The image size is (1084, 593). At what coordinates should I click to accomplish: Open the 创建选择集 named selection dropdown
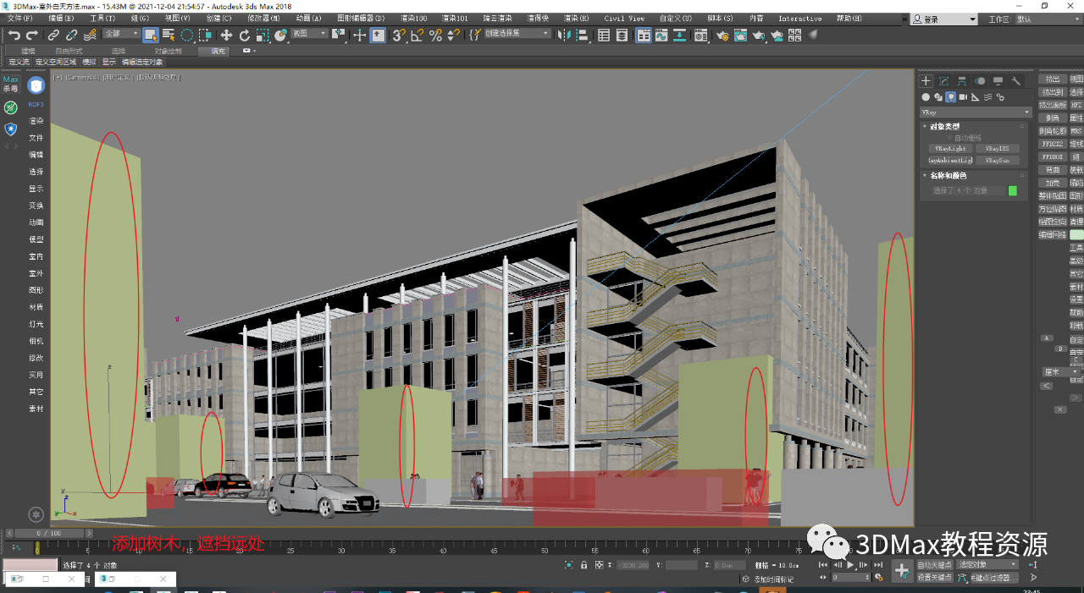coord(517,34)
